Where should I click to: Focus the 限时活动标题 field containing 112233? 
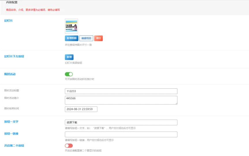121,91
